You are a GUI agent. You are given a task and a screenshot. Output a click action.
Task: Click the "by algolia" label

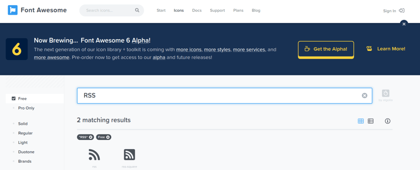pyautogui.click(x=386, y=101)
